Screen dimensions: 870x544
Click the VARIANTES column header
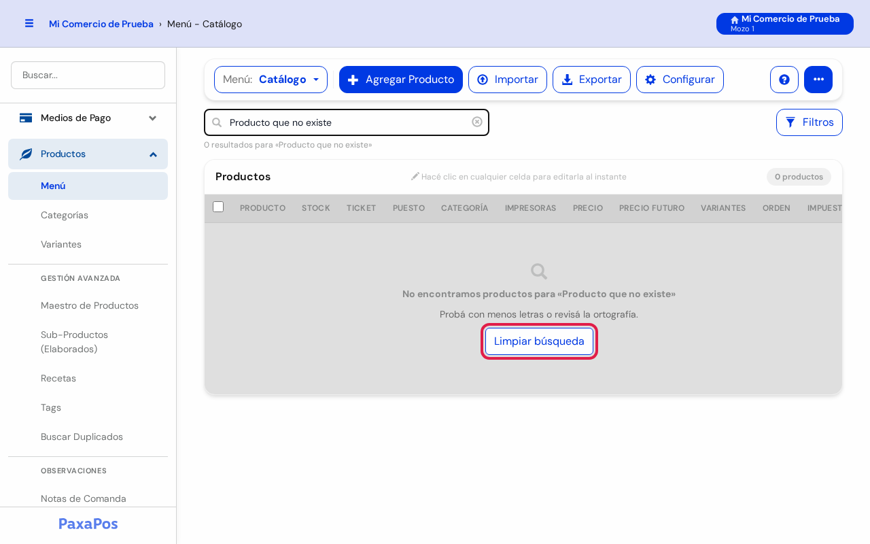point(723,208)
